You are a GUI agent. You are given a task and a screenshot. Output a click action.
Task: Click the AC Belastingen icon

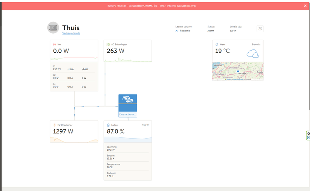[108, 45]
